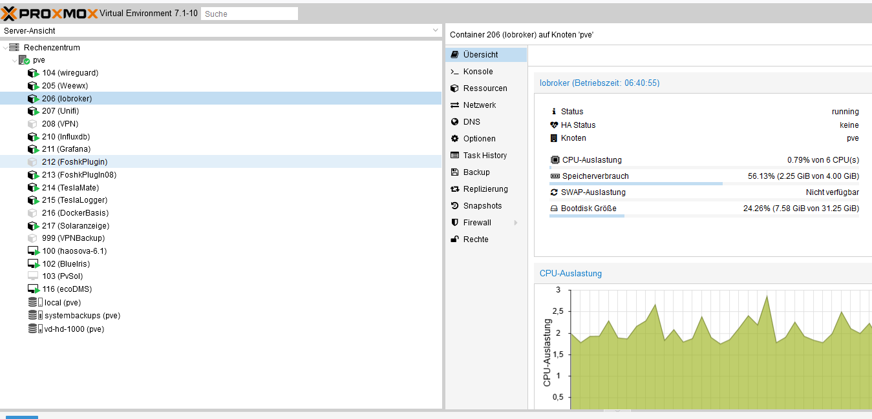Image resolution: width=872 pixels, height=419 pixels.
Task: Click the '56.13% (2.25 GiB von 4.00 GiB)' value
Action: click(x=803, y=176)
